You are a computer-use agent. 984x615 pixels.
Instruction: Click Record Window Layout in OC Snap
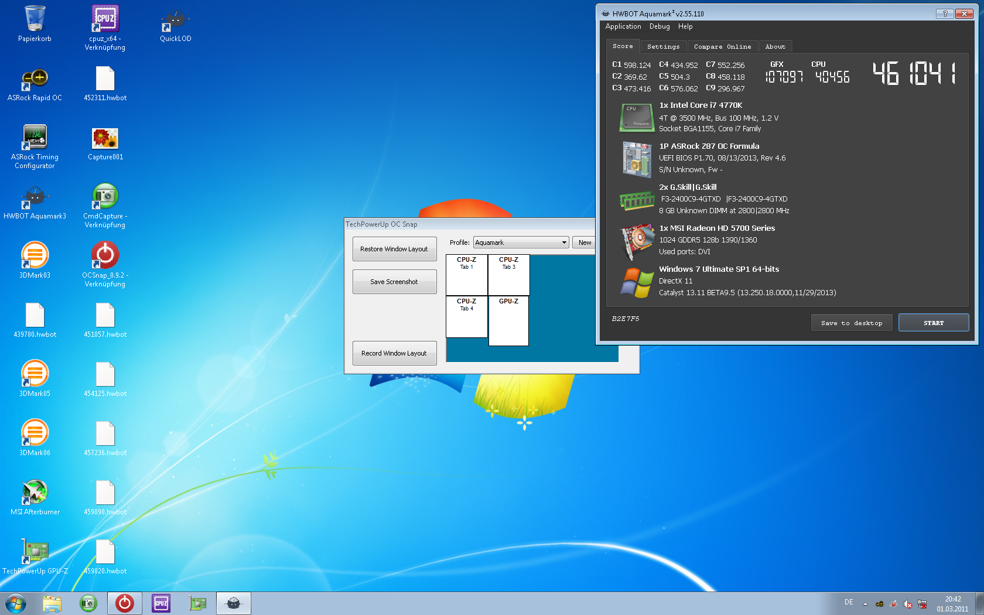[394, 353]
